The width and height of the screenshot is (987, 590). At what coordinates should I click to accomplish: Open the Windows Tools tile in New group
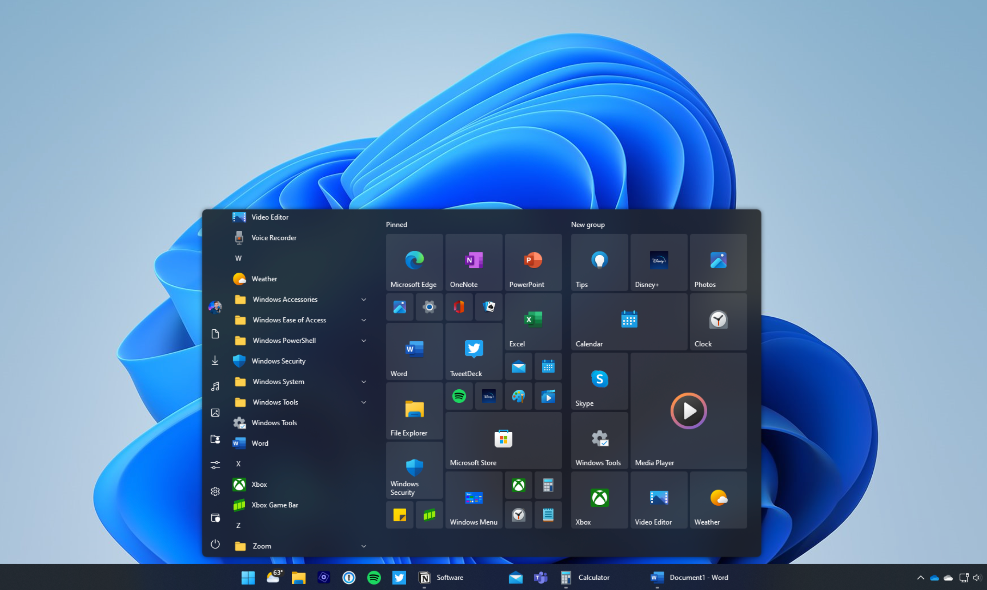pyautogui.click(x=599, y=440)
